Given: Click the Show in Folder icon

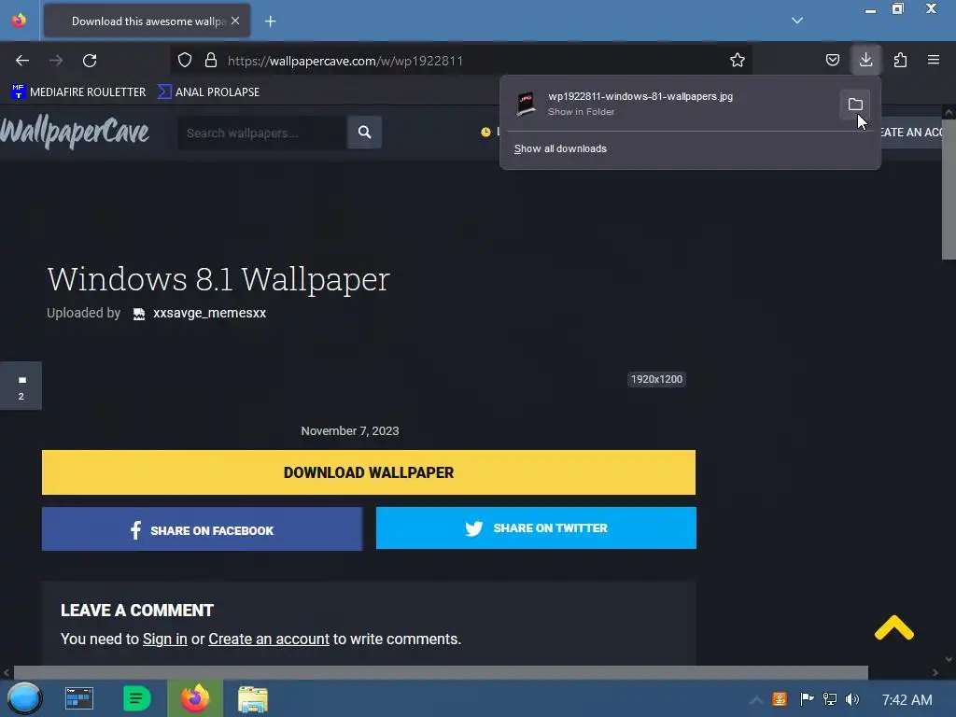Looking at the screenshot, I should pyautogui.click(x=855, y=105).
